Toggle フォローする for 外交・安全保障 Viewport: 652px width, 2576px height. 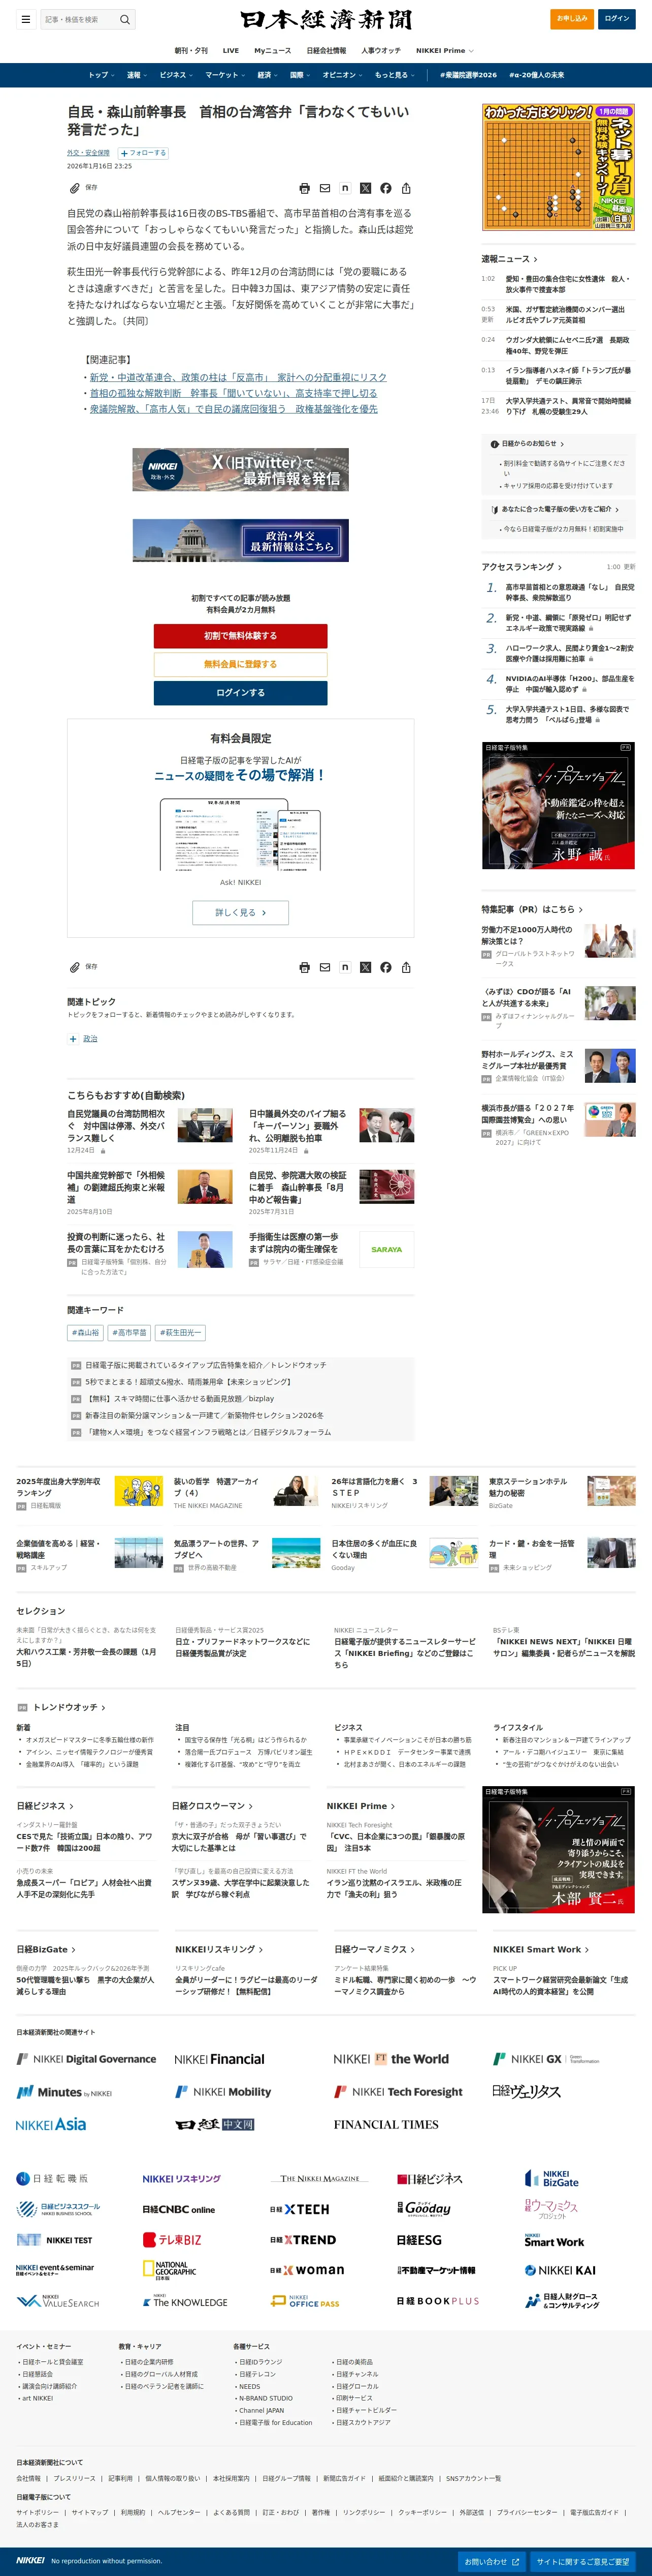(143, 153)
